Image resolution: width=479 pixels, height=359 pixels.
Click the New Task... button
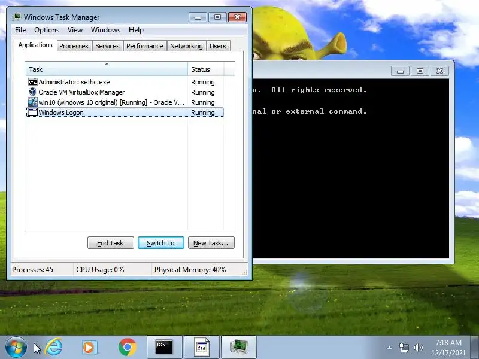tap(211, 243)
